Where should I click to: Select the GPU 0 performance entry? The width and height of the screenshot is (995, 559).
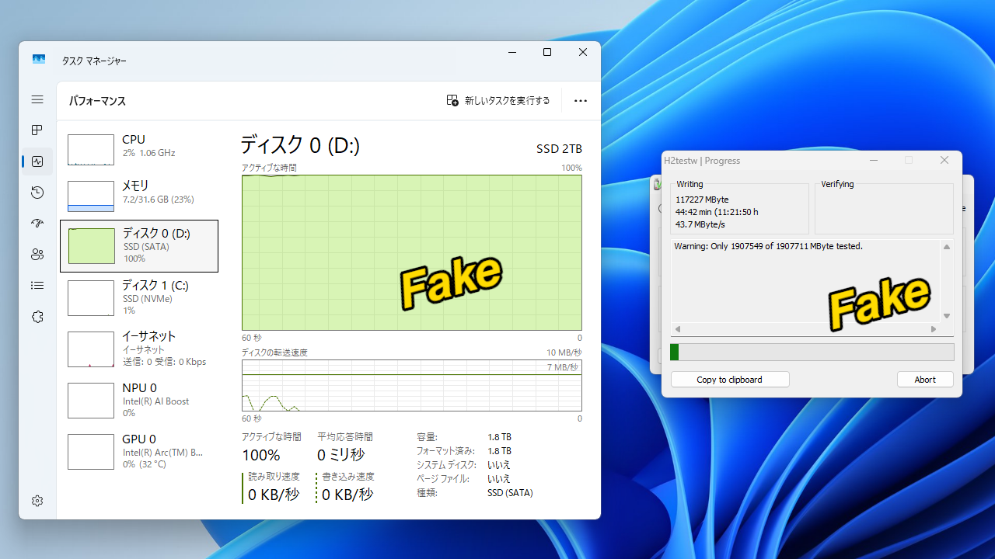point(139,451)
